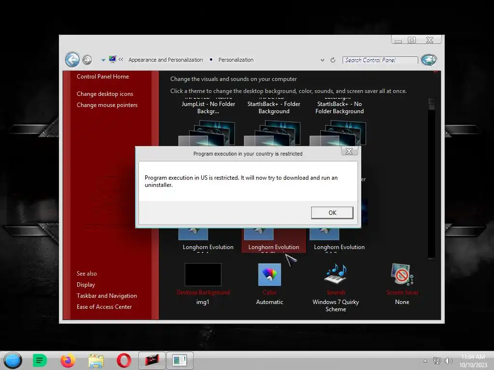
Task: Click OK in the restriction dialog
Action: pos(332,212)
